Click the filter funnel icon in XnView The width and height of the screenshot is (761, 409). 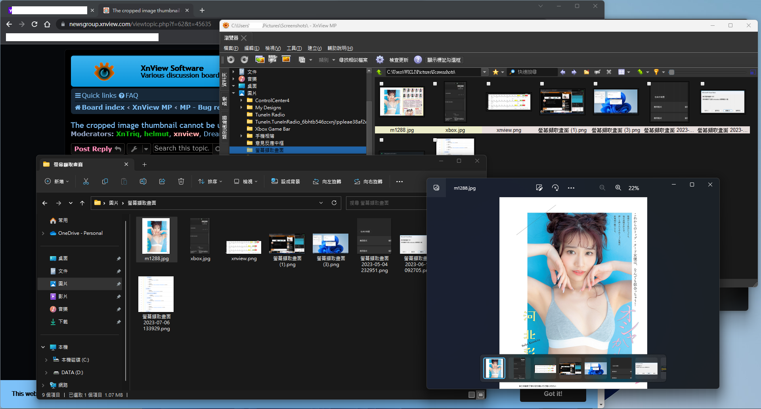pos(656,72)
